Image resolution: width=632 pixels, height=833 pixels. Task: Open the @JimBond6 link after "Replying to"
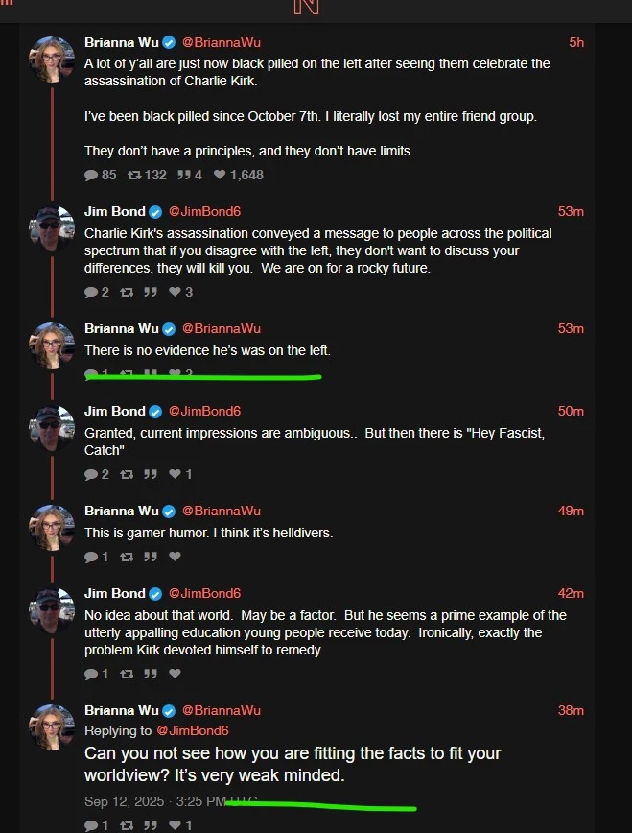tap(193, 730)
